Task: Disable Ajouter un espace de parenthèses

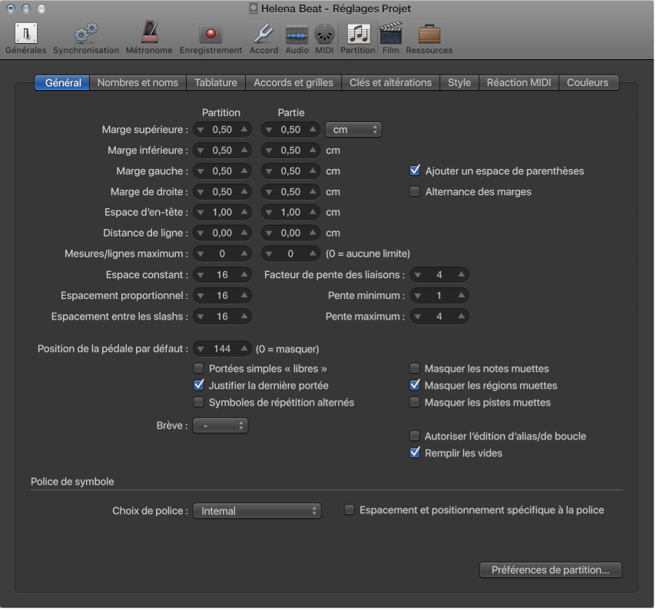Action: (415, 171)
